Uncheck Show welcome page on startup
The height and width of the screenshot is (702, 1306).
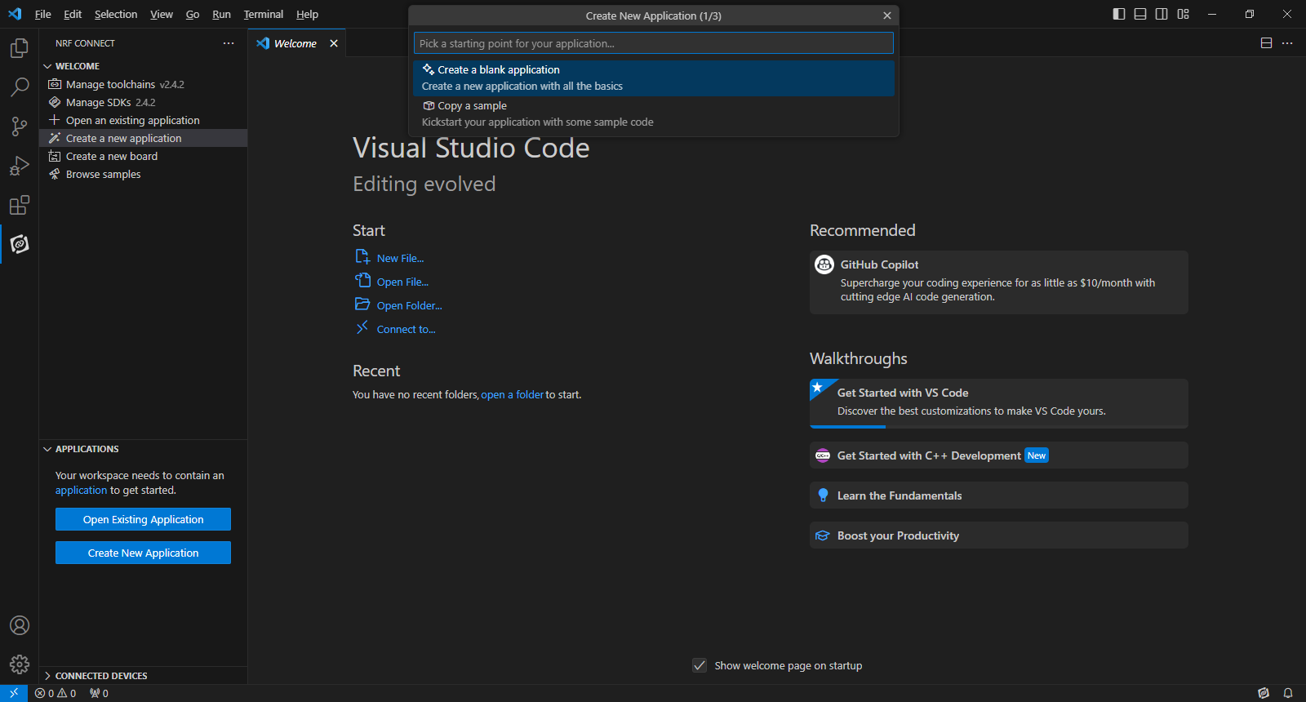[700, 665]
